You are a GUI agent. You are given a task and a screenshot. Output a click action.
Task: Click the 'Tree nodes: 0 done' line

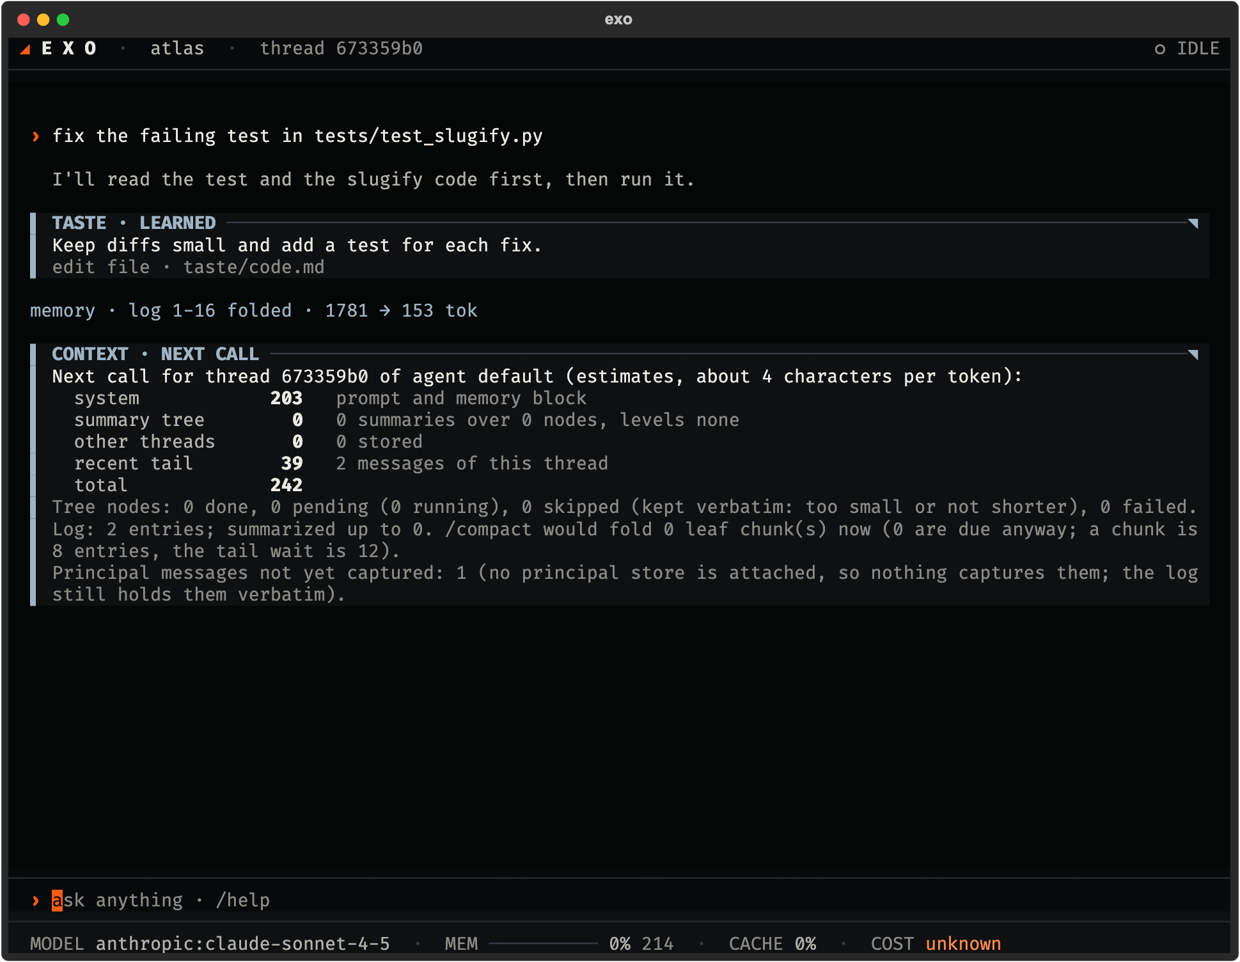(624, 507)
